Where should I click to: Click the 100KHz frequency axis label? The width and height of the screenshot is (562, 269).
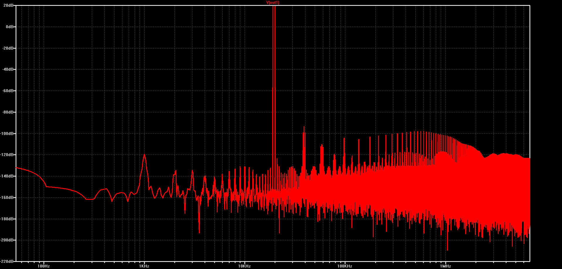pos(345,266)
